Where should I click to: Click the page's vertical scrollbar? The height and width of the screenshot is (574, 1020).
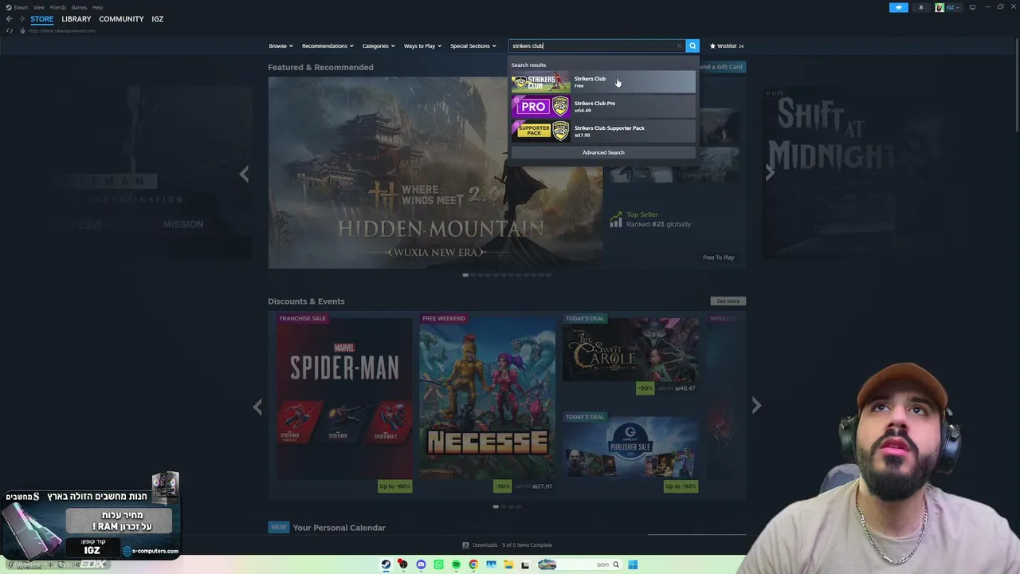[1016, 84]
